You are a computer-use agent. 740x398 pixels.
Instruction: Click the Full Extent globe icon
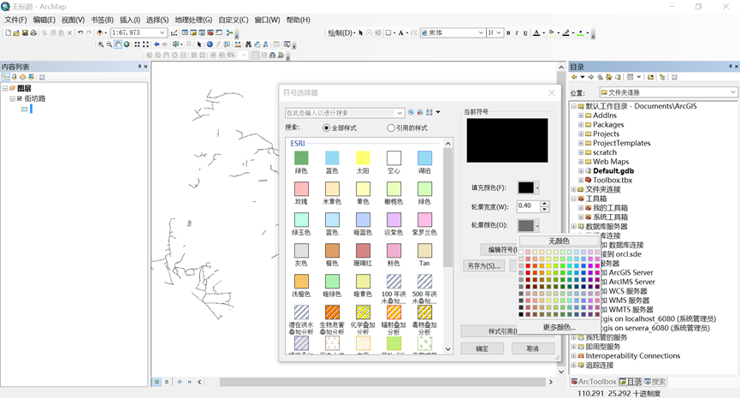(x=127, y=44)
